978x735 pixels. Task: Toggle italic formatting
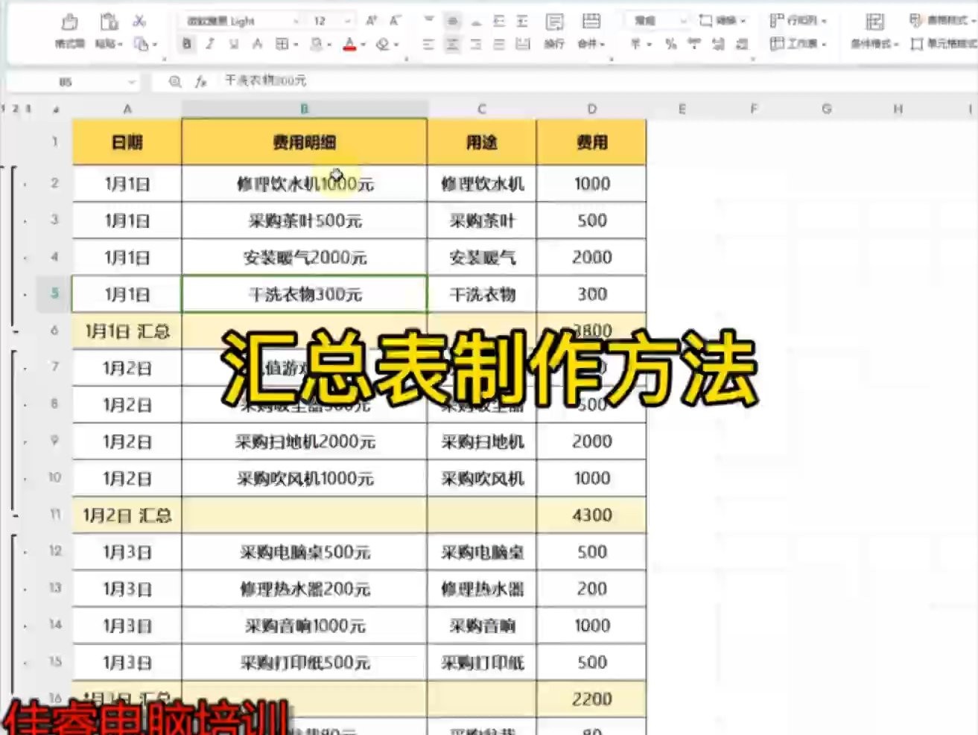pyautogui.click(x=211, y=45)
